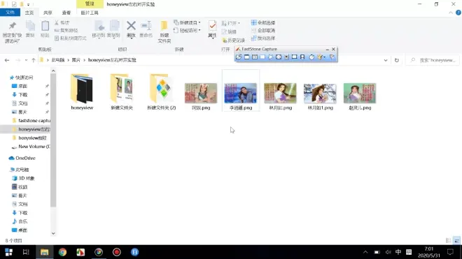Switch to large thumbnails view layout
The height and width of the screenshot is (259, 462).
coord(456,240)
